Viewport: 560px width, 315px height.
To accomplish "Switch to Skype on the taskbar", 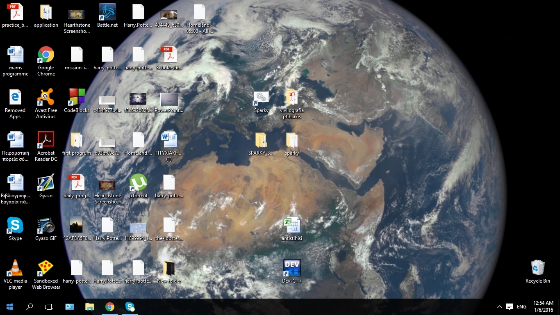I will point(130,307).
